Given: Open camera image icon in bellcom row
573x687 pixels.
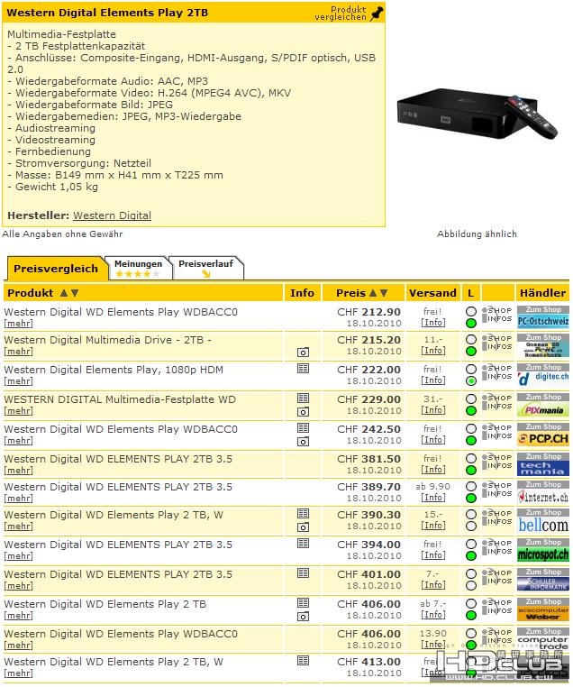Looking at the screenshot, I should tap(303, 527).
